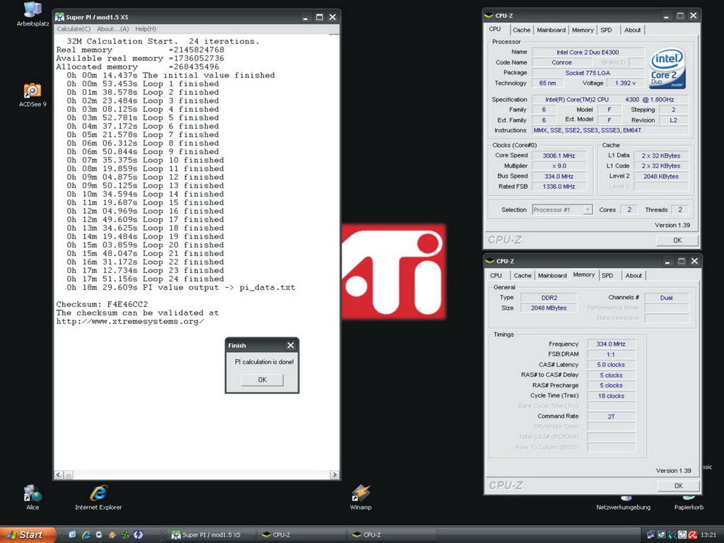Close the Finish dialog with X
This screenshot has height=543, width=724.
point(291,345)
